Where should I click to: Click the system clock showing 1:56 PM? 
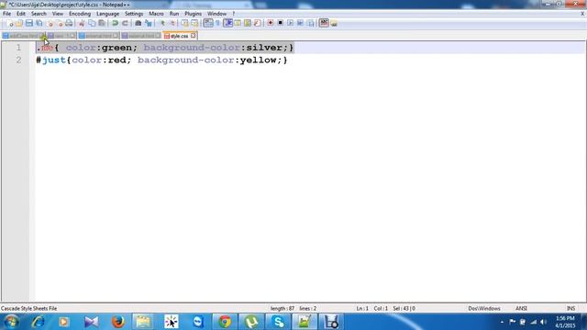[565, 322]
